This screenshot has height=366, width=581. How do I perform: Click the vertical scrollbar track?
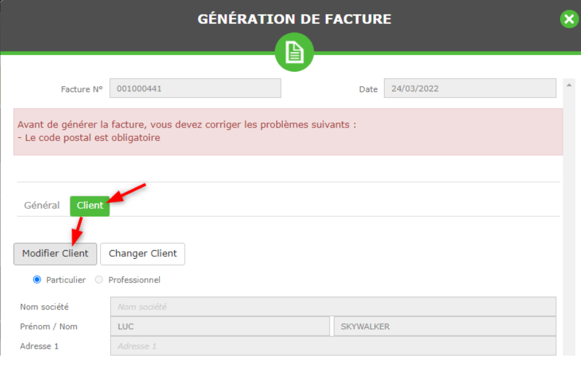tap(569, 223)
